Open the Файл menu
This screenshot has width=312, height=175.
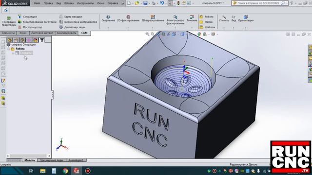coord(37,3)
